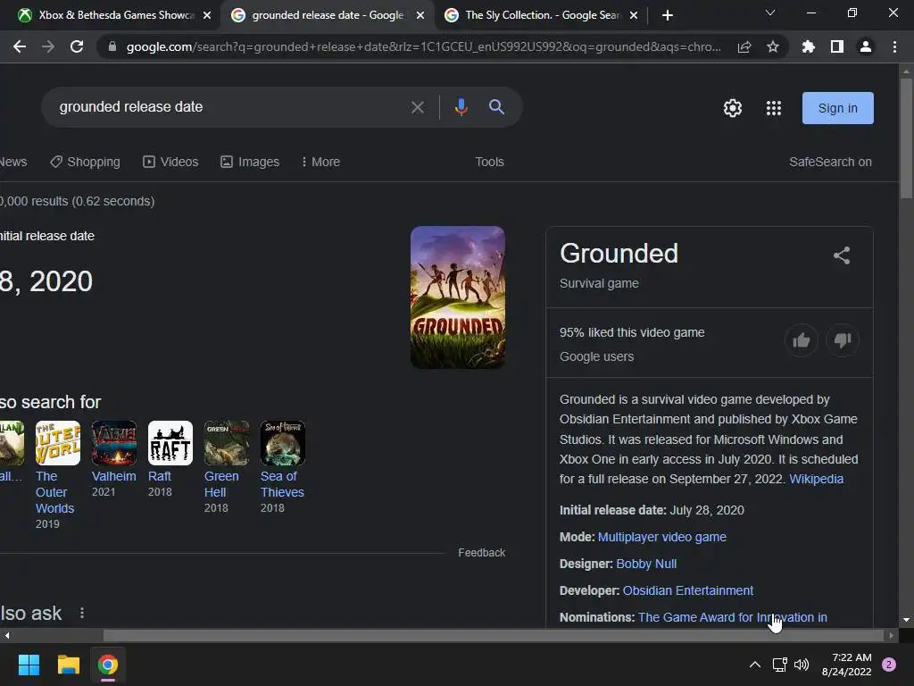
Task: Follow the Multiplayer video game link
Action: coord(662,537)
